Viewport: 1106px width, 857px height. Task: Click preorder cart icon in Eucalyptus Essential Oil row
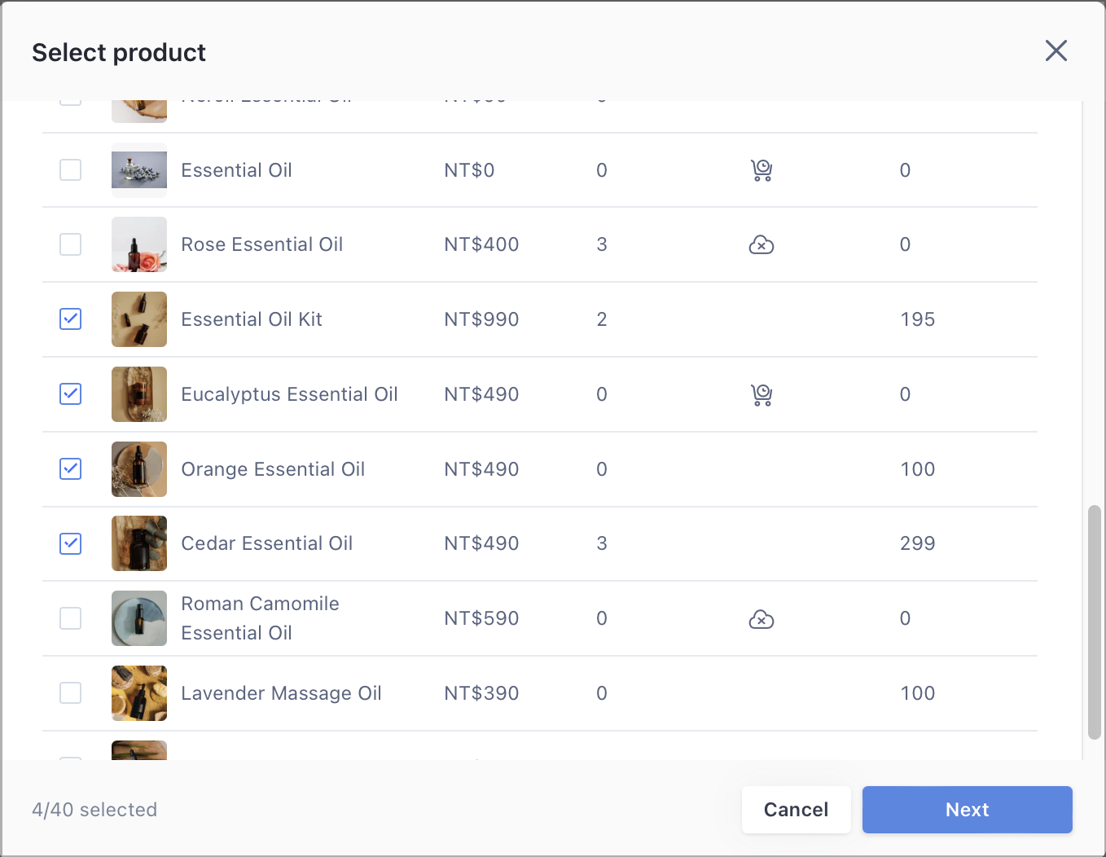click(761, 394)
